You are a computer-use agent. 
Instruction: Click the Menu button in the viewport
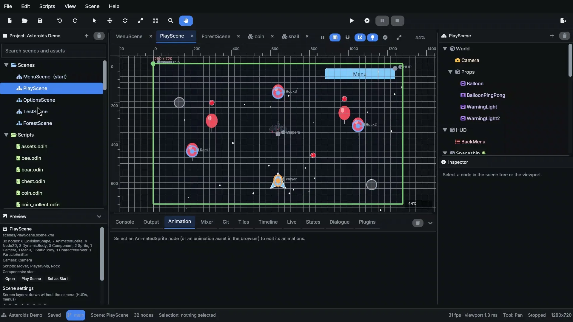click(360, 74)
